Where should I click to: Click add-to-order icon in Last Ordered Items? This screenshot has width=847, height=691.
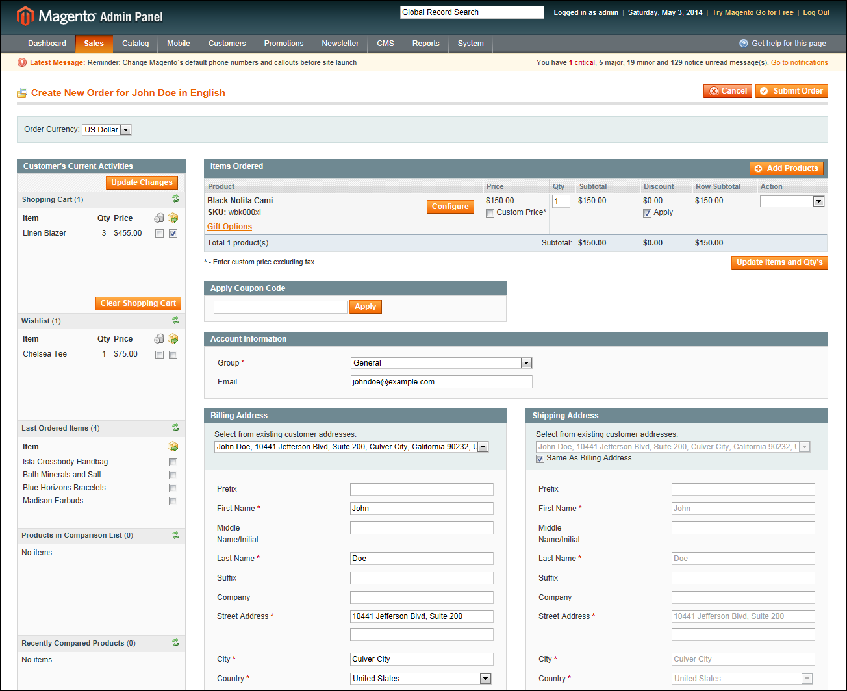point(173,447)
